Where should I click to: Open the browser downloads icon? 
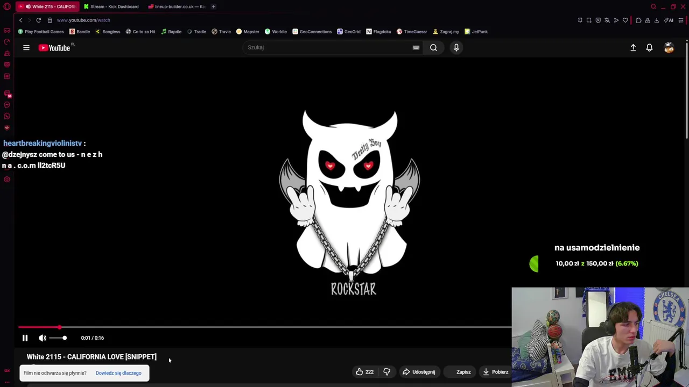coord(657,20)
